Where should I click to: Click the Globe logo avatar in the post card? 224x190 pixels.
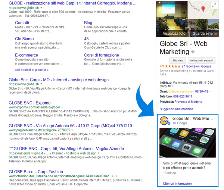coord(164,121)
